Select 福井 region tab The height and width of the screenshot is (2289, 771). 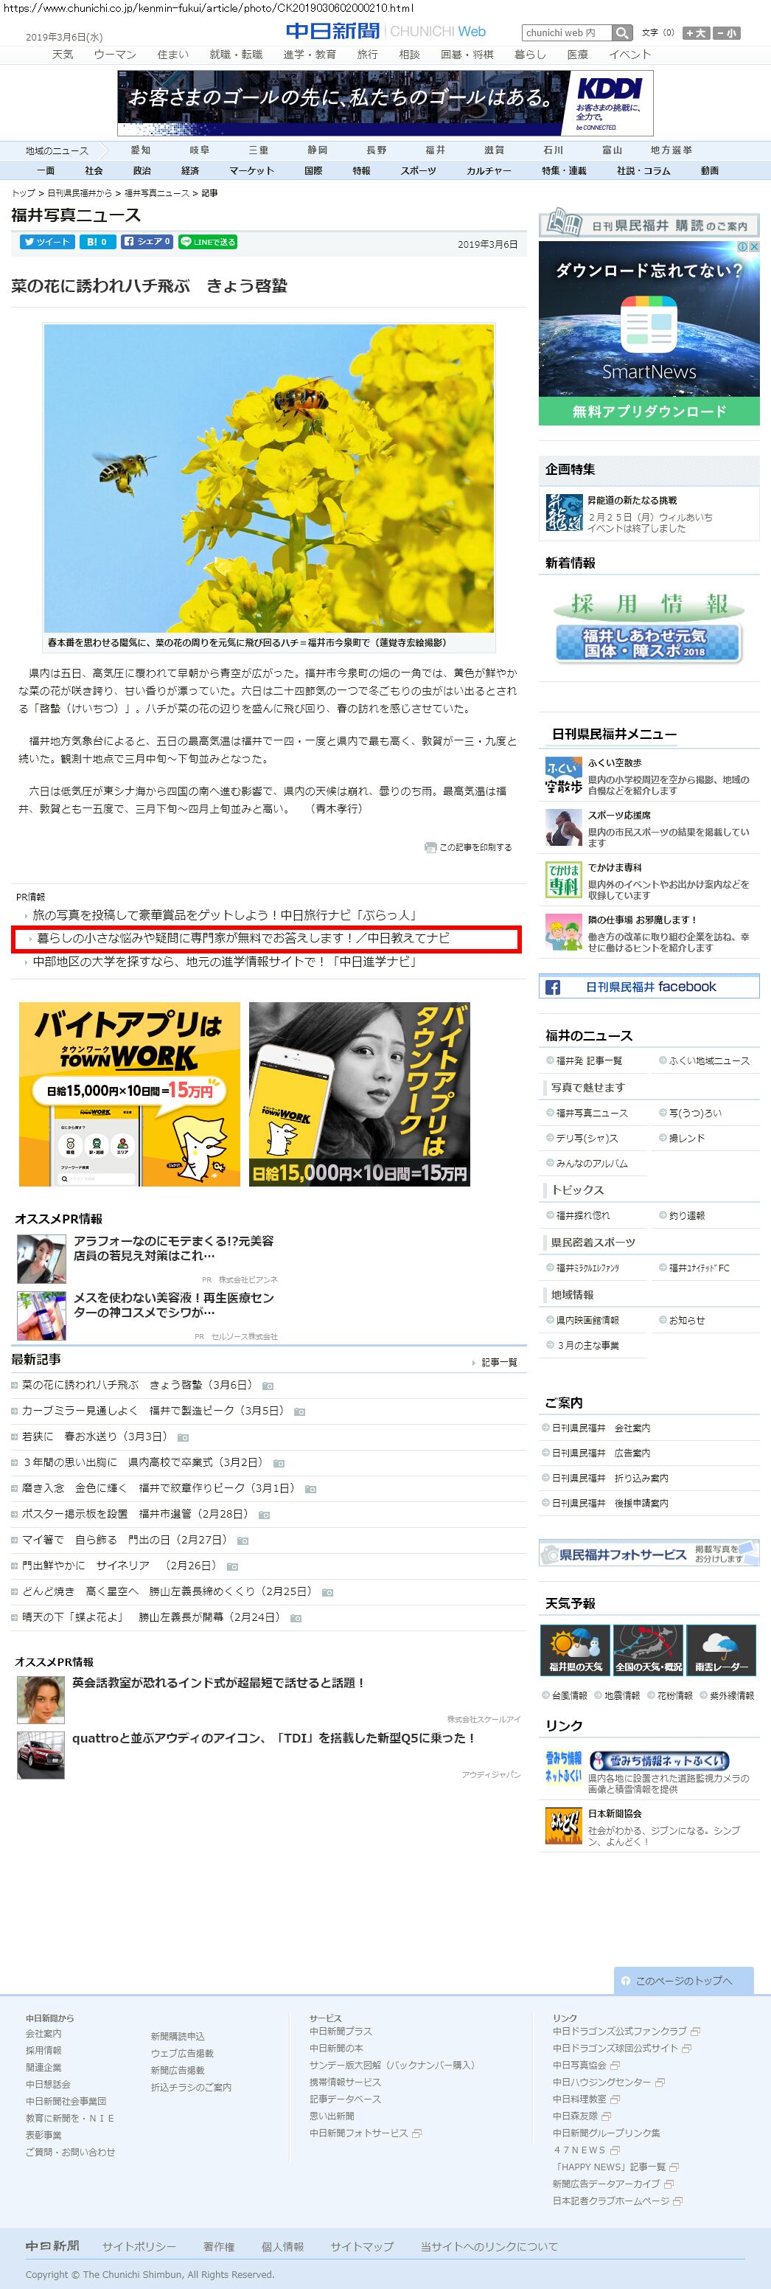[435, 150]
